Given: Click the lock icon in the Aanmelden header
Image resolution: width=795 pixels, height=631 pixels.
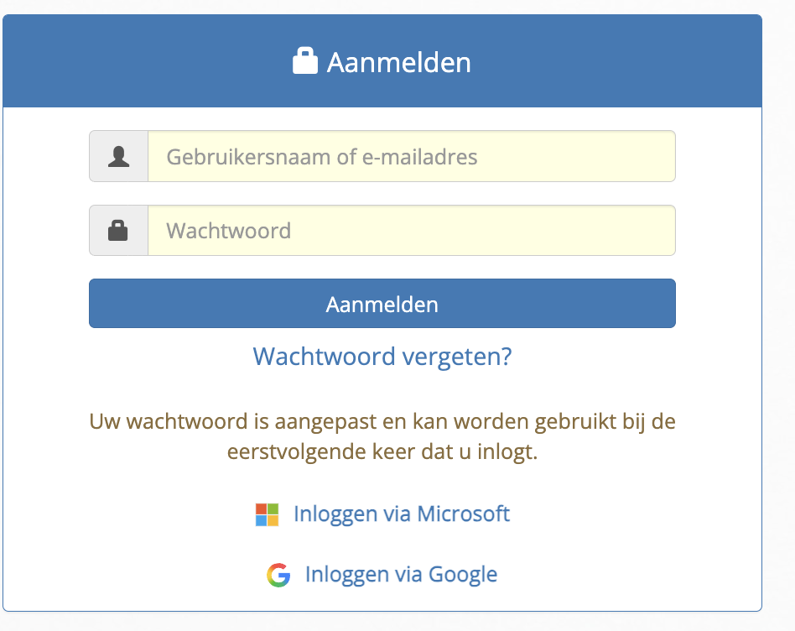Looking at the screenshot, I should (x=304, y=61).
